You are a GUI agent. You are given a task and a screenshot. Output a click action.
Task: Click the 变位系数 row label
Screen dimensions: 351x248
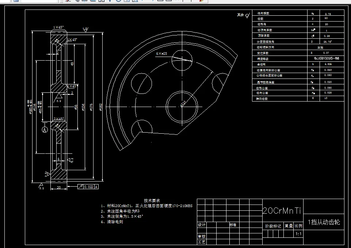(x=263, y=53)
